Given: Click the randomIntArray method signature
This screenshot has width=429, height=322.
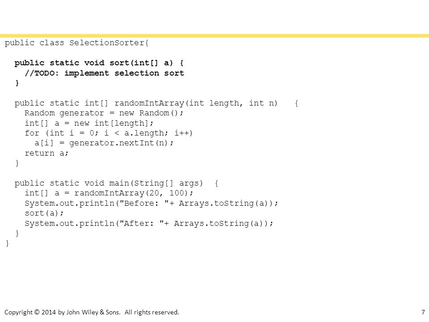Looking at the screenshot, I should click(146, 103).
